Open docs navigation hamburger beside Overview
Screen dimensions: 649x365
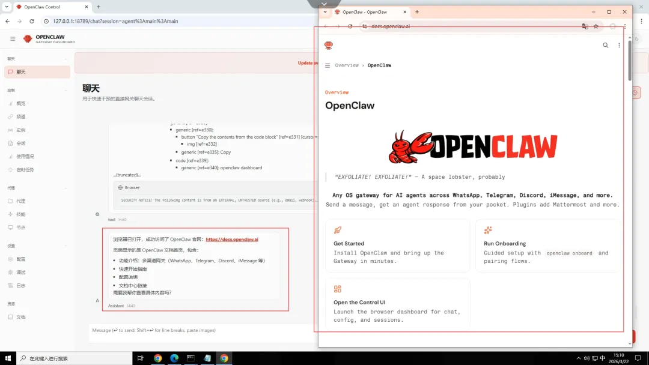coord(328,65)
